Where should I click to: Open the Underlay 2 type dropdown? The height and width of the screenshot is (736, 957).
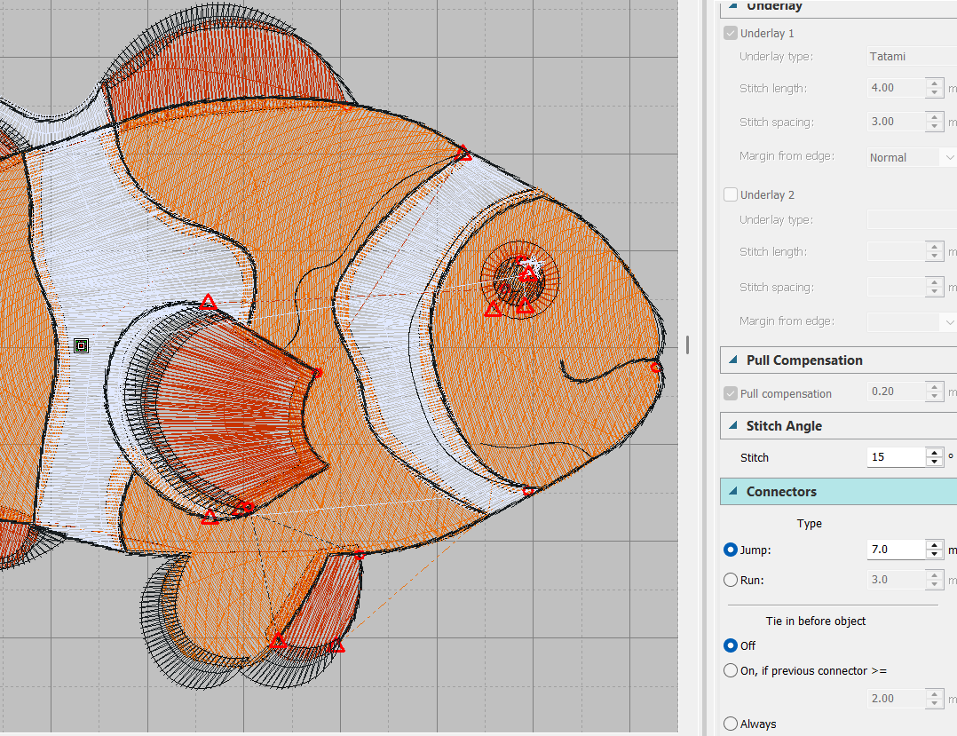click(x=912, y=219)
